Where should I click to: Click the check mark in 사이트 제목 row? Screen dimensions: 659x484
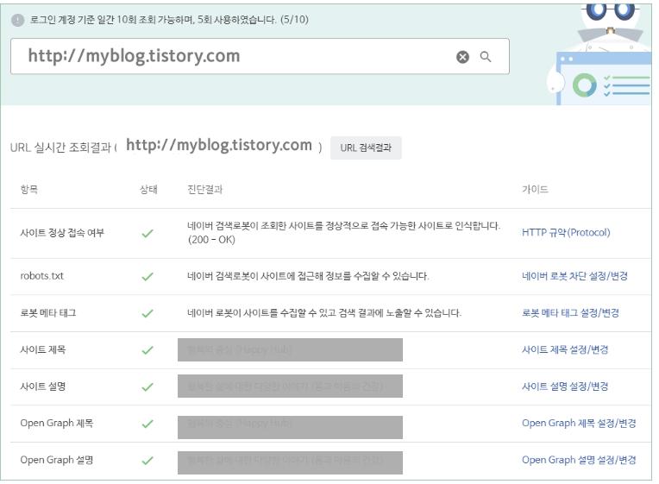(147, 350)
